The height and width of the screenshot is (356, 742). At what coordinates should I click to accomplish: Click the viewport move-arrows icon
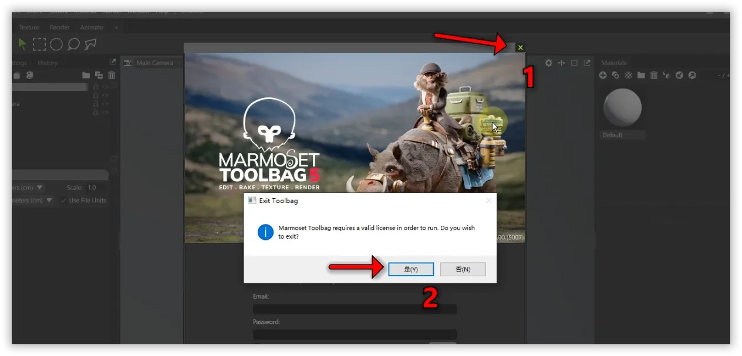coord(561,63)
